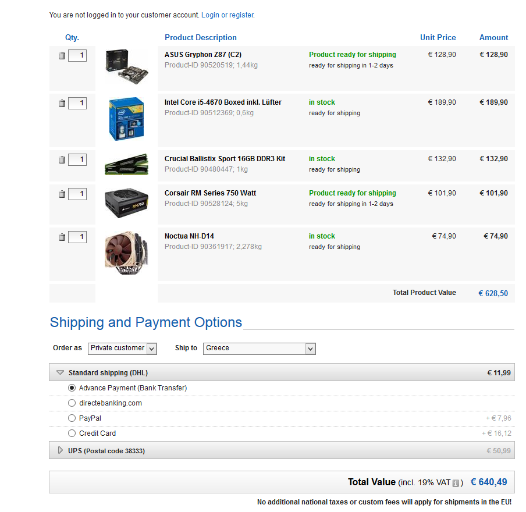View ASUS Gryphon motherboard thumbnail
The height and width of the screenshot is (512, 526).
[126, 66]
